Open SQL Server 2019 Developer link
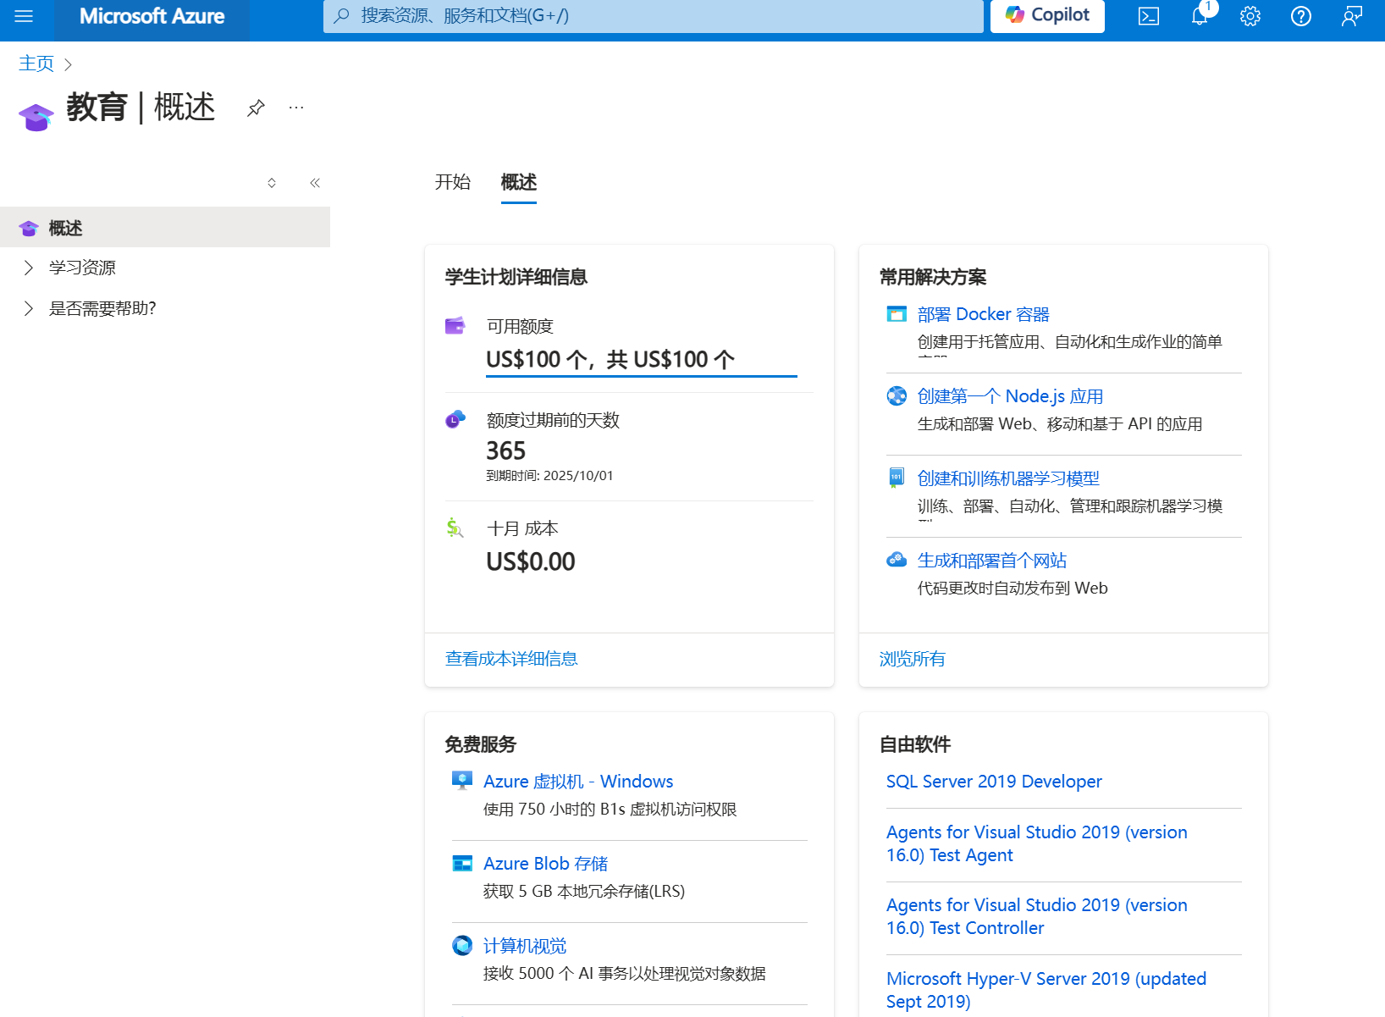 pyautogui.click(x=994, y=782)
